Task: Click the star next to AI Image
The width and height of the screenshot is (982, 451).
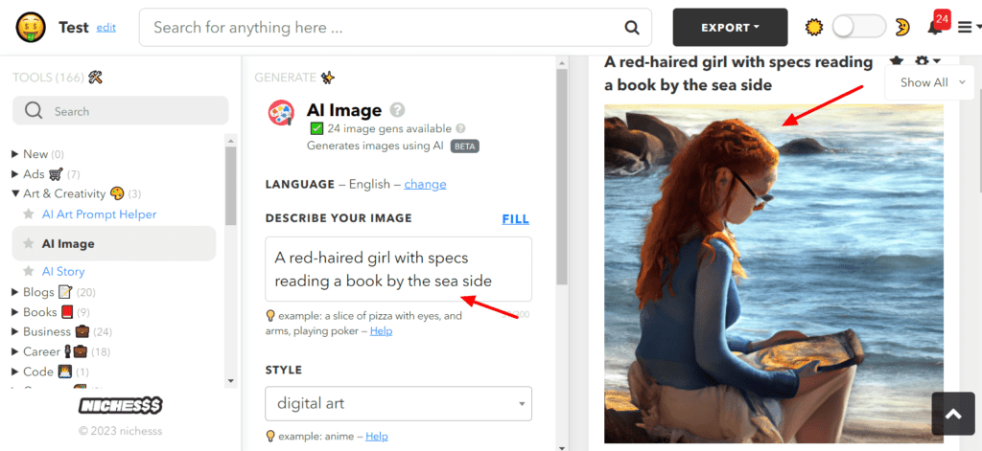Action: coord(28,244)
